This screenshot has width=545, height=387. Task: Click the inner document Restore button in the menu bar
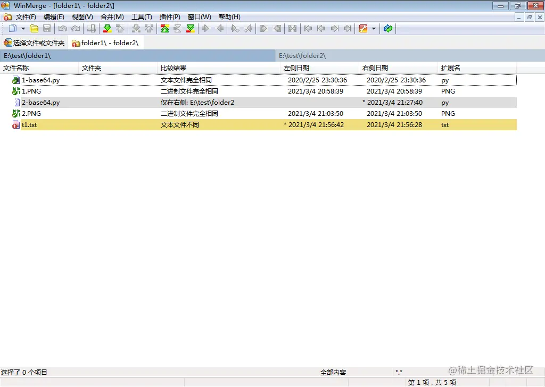coord(530,17)
